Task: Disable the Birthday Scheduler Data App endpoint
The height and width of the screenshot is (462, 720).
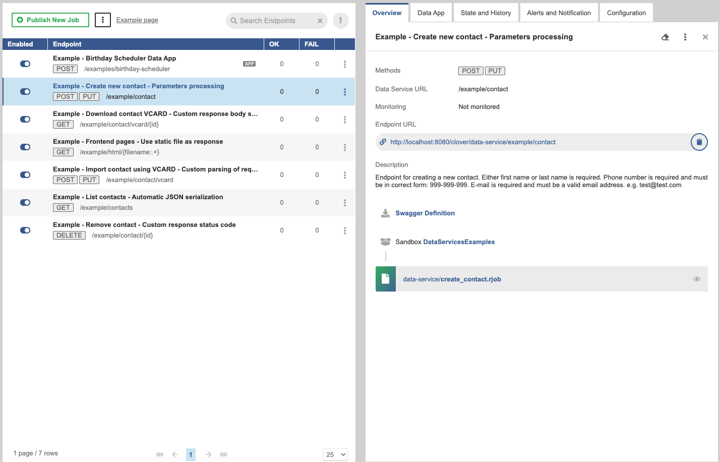Action: point(25,64)
